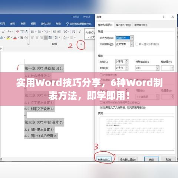Open the 邮件 ribbon tab
178x178 pixels.
point(13,23)
